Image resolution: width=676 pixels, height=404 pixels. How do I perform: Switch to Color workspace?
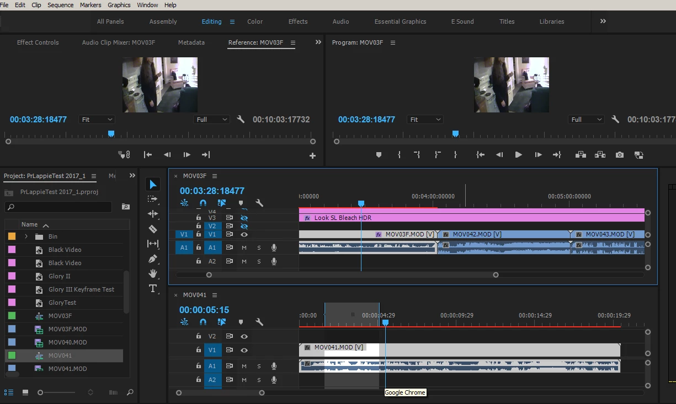pyautogui.click(x=255, y=21)
